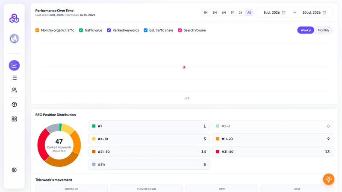342x192 pixels.
Task: Click the #31-50 position row
Action: (273, 152)
